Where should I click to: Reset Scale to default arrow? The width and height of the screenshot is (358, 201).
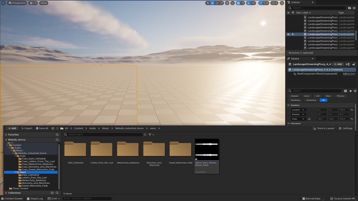pos(352,119)
